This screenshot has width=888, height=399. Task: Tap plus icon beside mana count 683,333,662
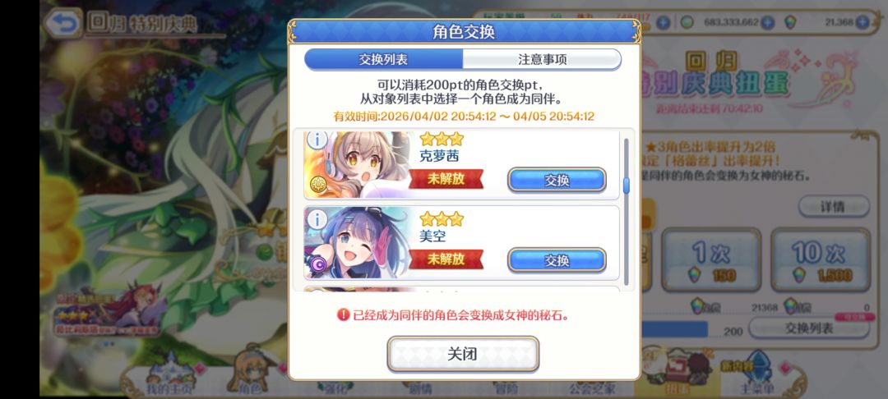coord(767,22)
